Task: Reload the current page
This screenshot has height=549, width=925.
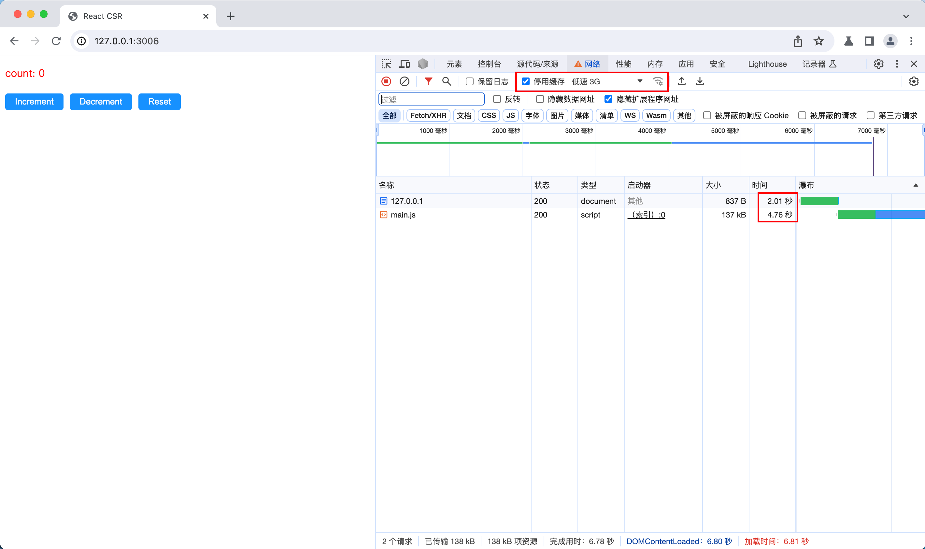Action: (56, 41)
